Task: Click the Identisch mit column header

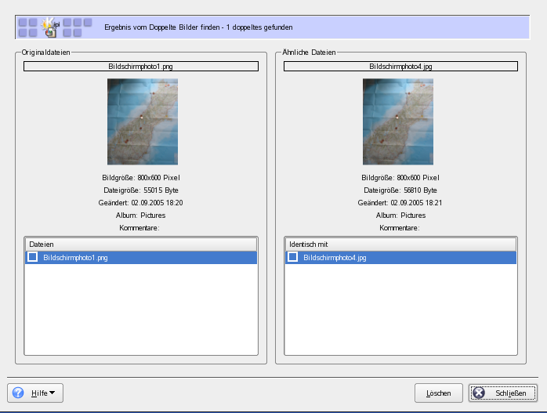Action: tap(400, 245)
